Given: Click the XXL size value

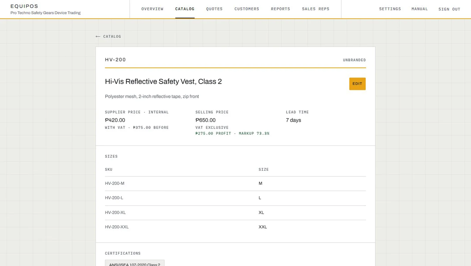Looking at the screenshot, I should tap(263, 227).
